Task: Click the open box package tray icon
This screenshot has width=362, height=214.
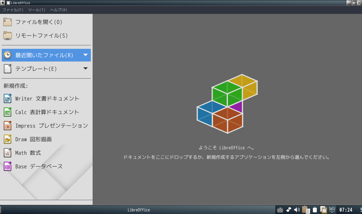Action: pyautogui.click(x=332, y=210)
